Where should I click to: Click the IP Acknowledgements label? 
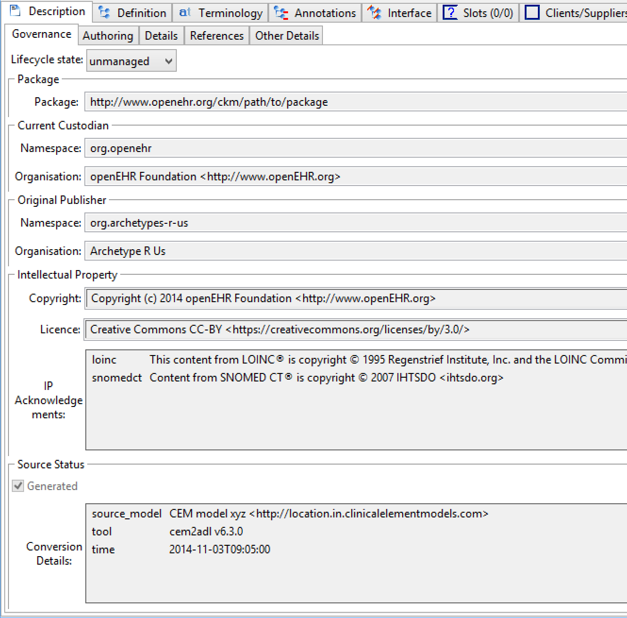(49, 400)
